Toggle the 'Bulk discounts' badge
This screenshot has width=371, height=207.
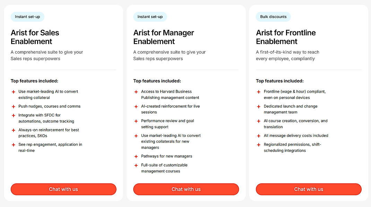[274, 17]
